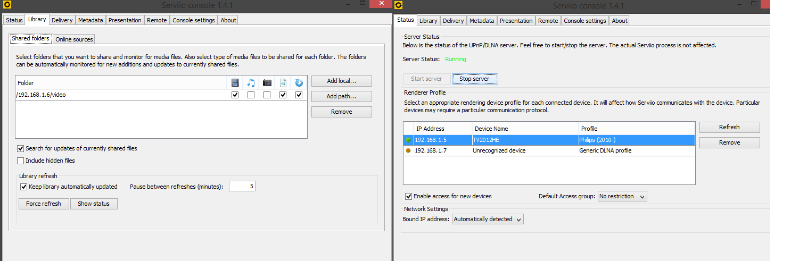Viewport: 791px width, 261px height.
Task: Disable 'Enable access for new devices'
Action: [x=409, y=196]
